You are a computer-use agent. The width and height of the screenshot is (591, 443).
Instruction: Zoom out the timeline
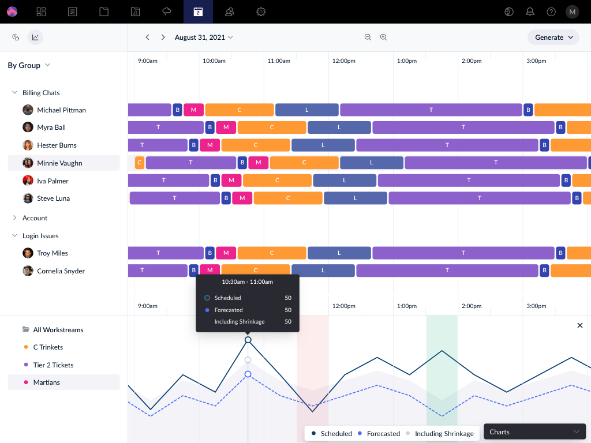[368, 37]
